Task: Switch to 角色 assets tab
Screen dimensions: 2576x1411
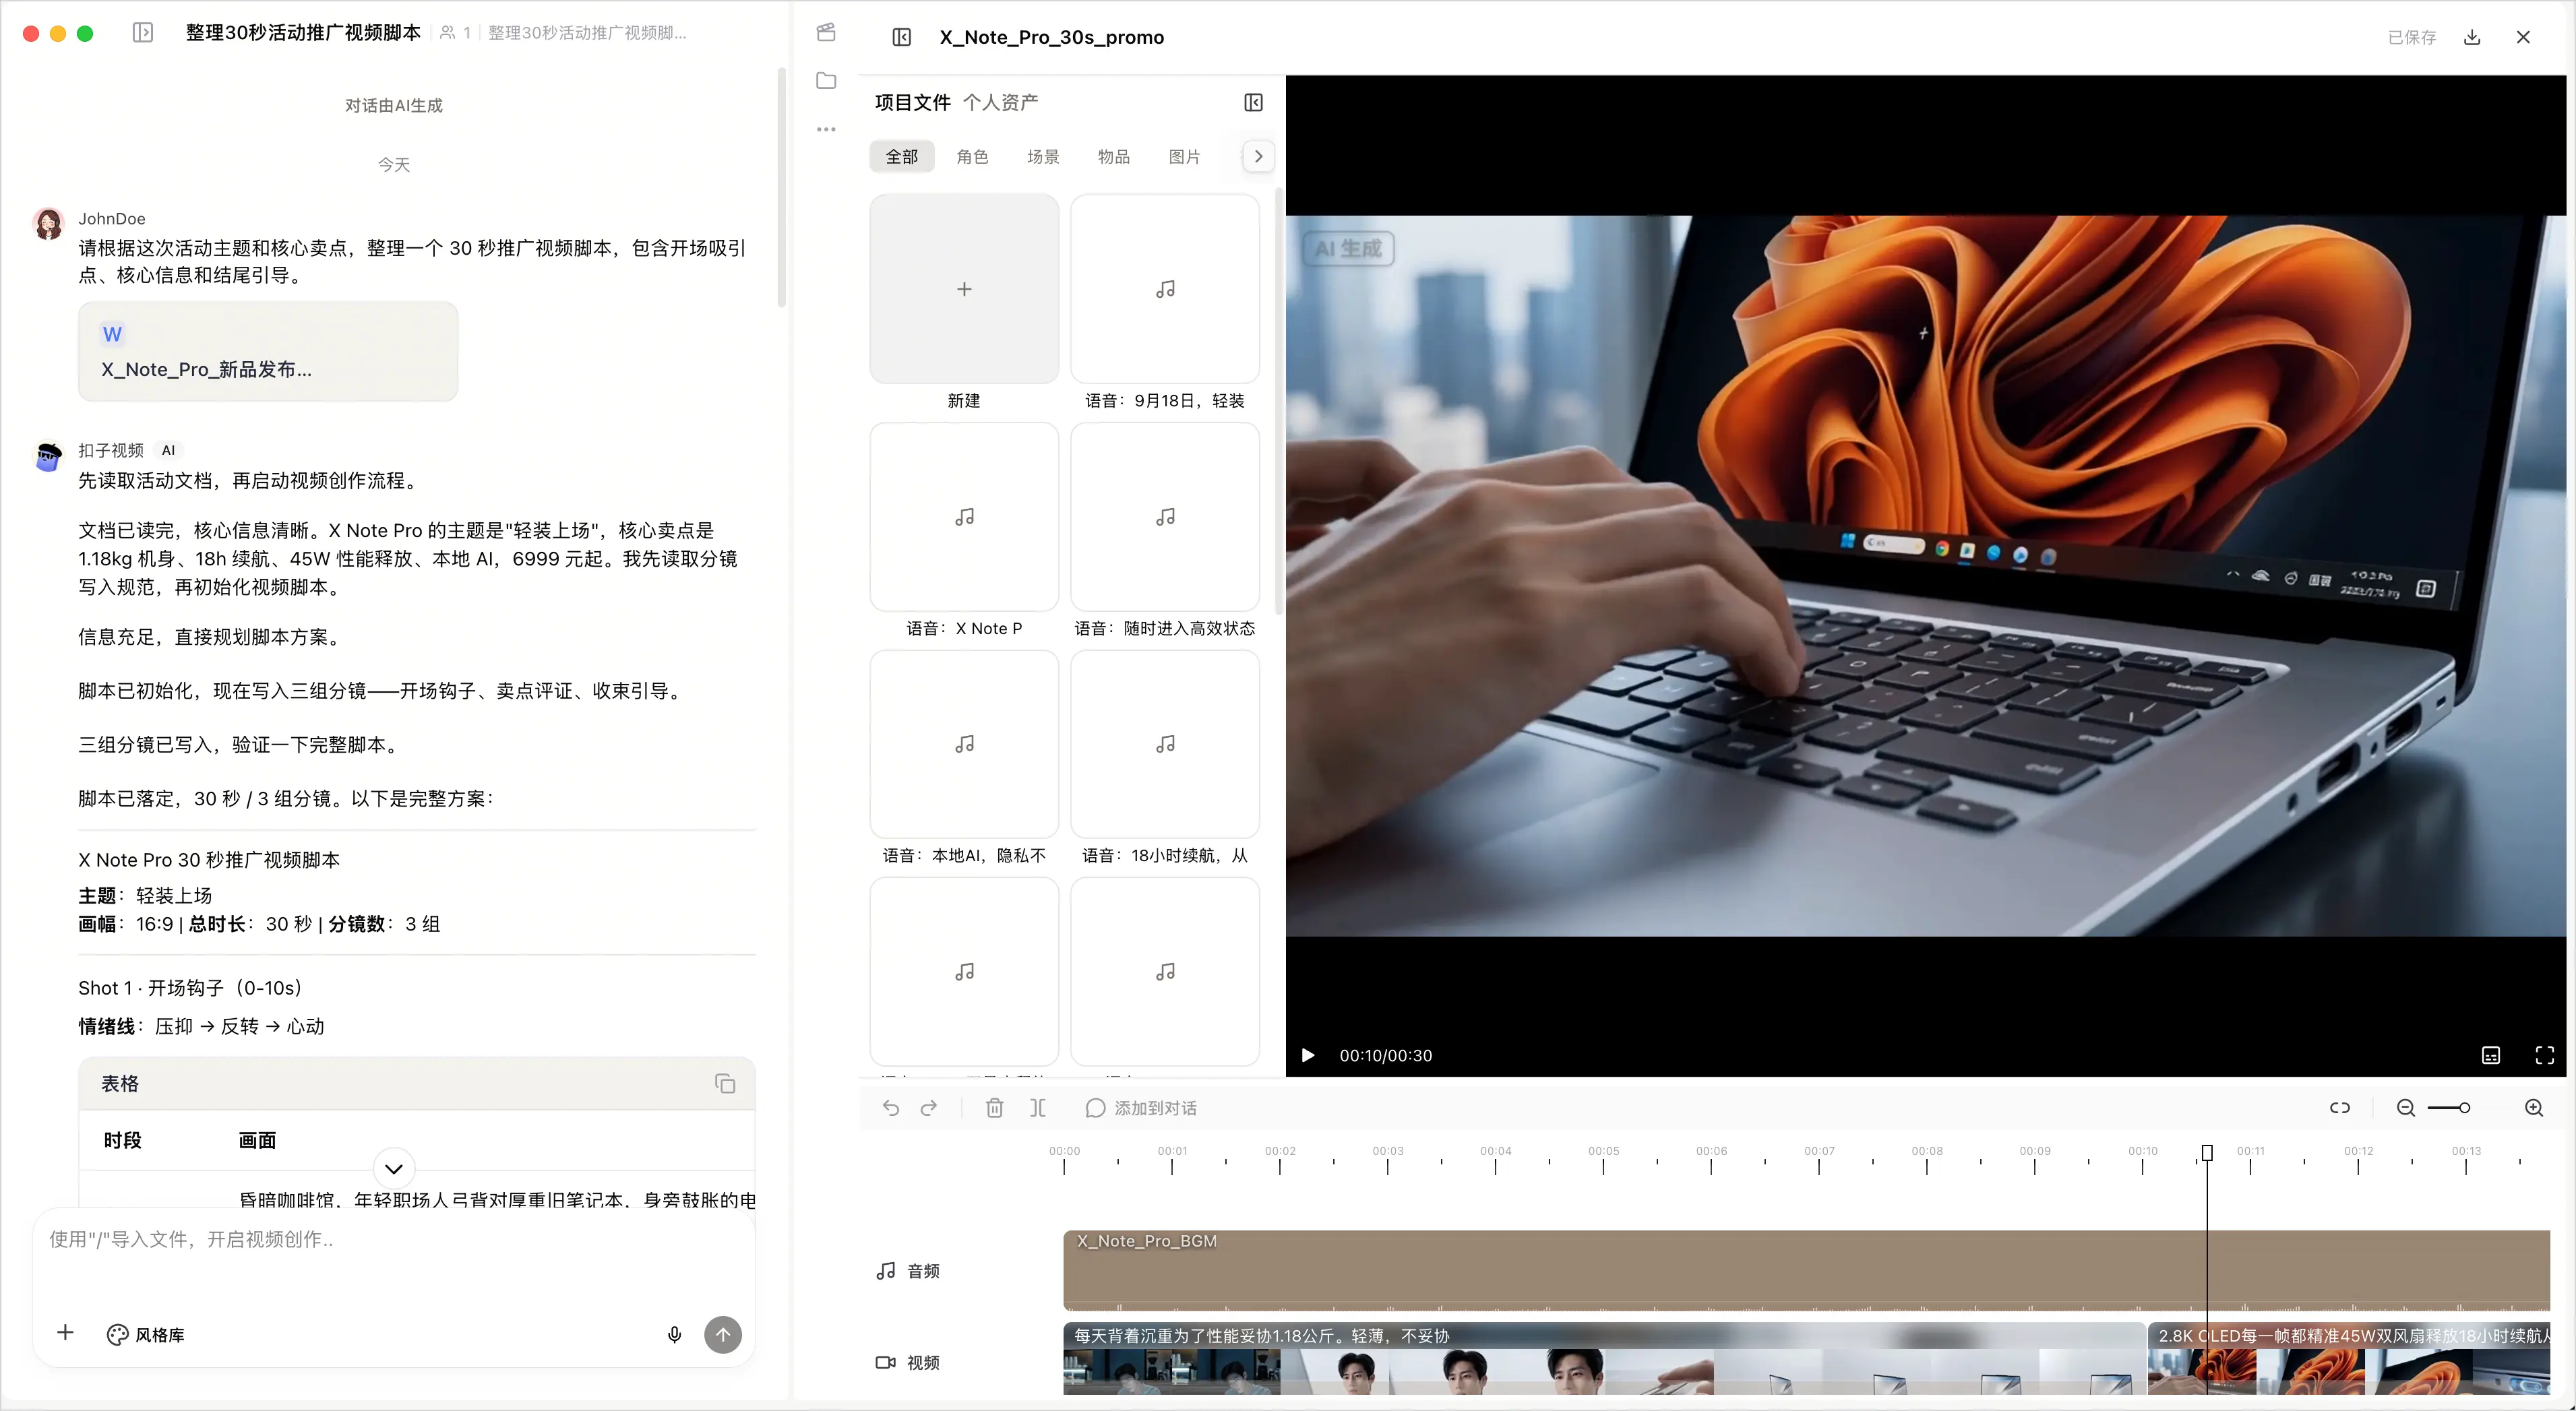Action: coord(972,156)
